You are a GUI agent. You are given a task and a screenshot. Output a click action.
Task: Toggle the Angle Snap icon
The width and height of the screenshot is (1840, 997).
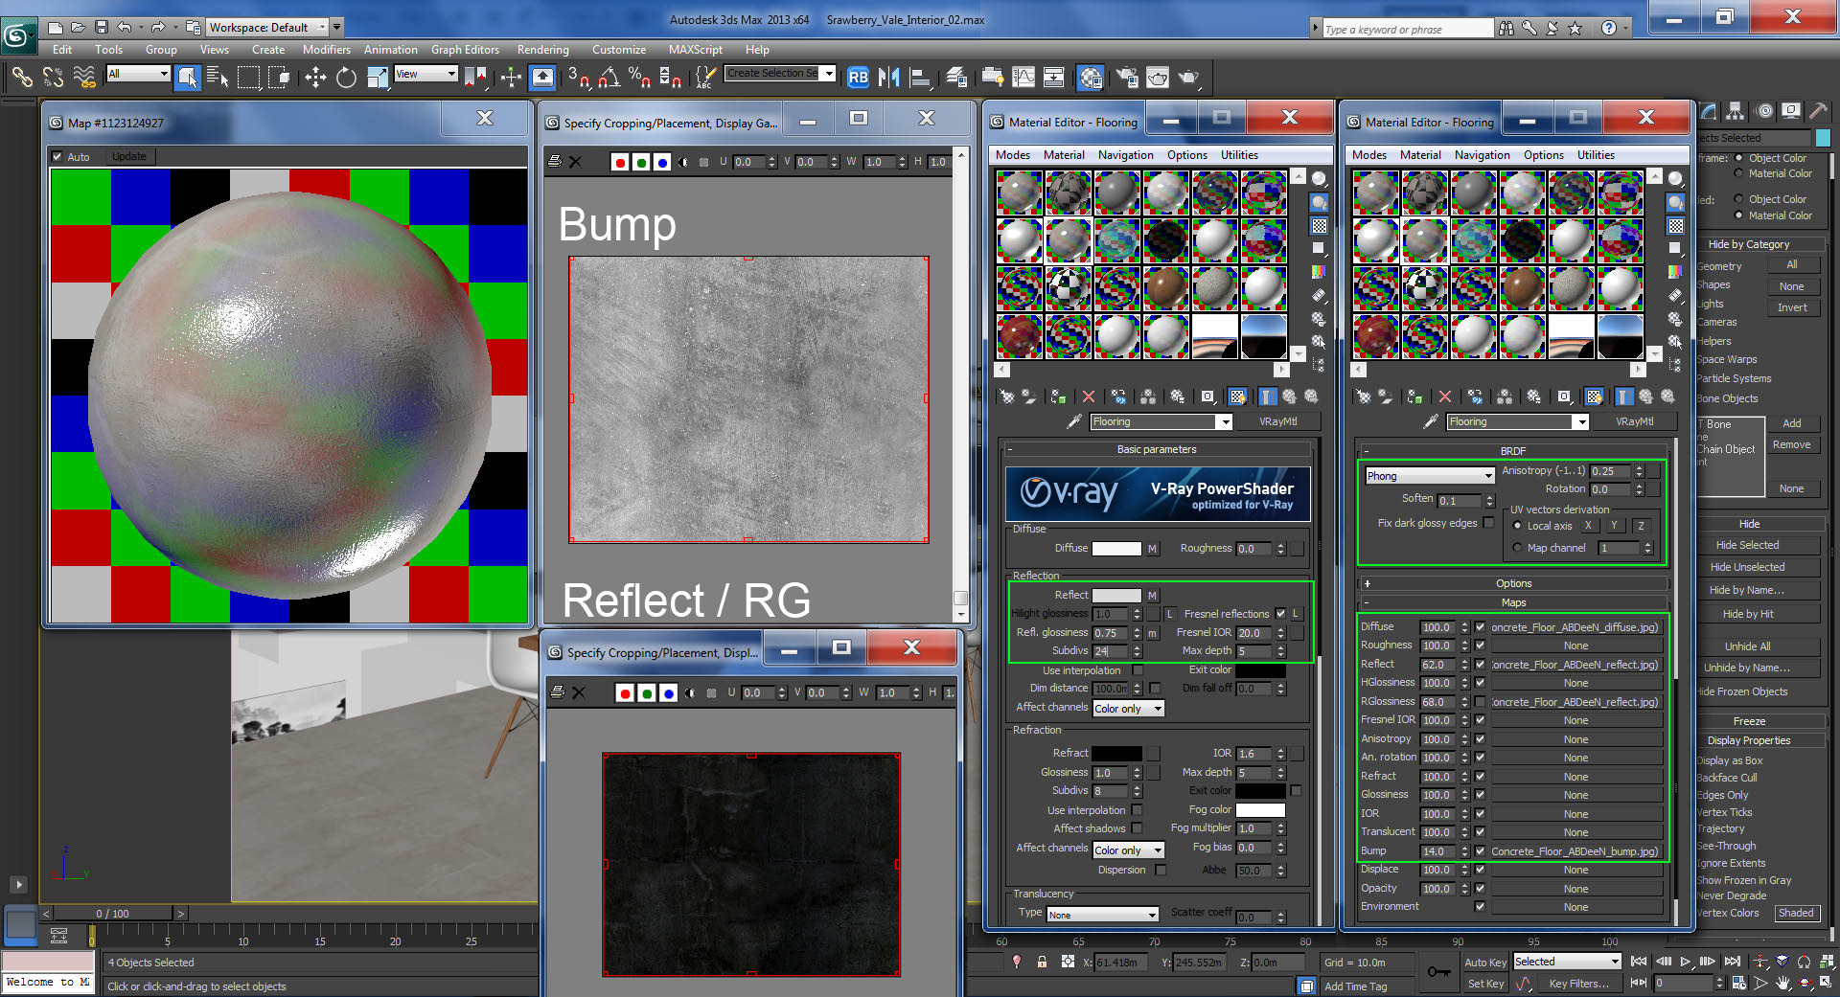(x=609, y=78)
